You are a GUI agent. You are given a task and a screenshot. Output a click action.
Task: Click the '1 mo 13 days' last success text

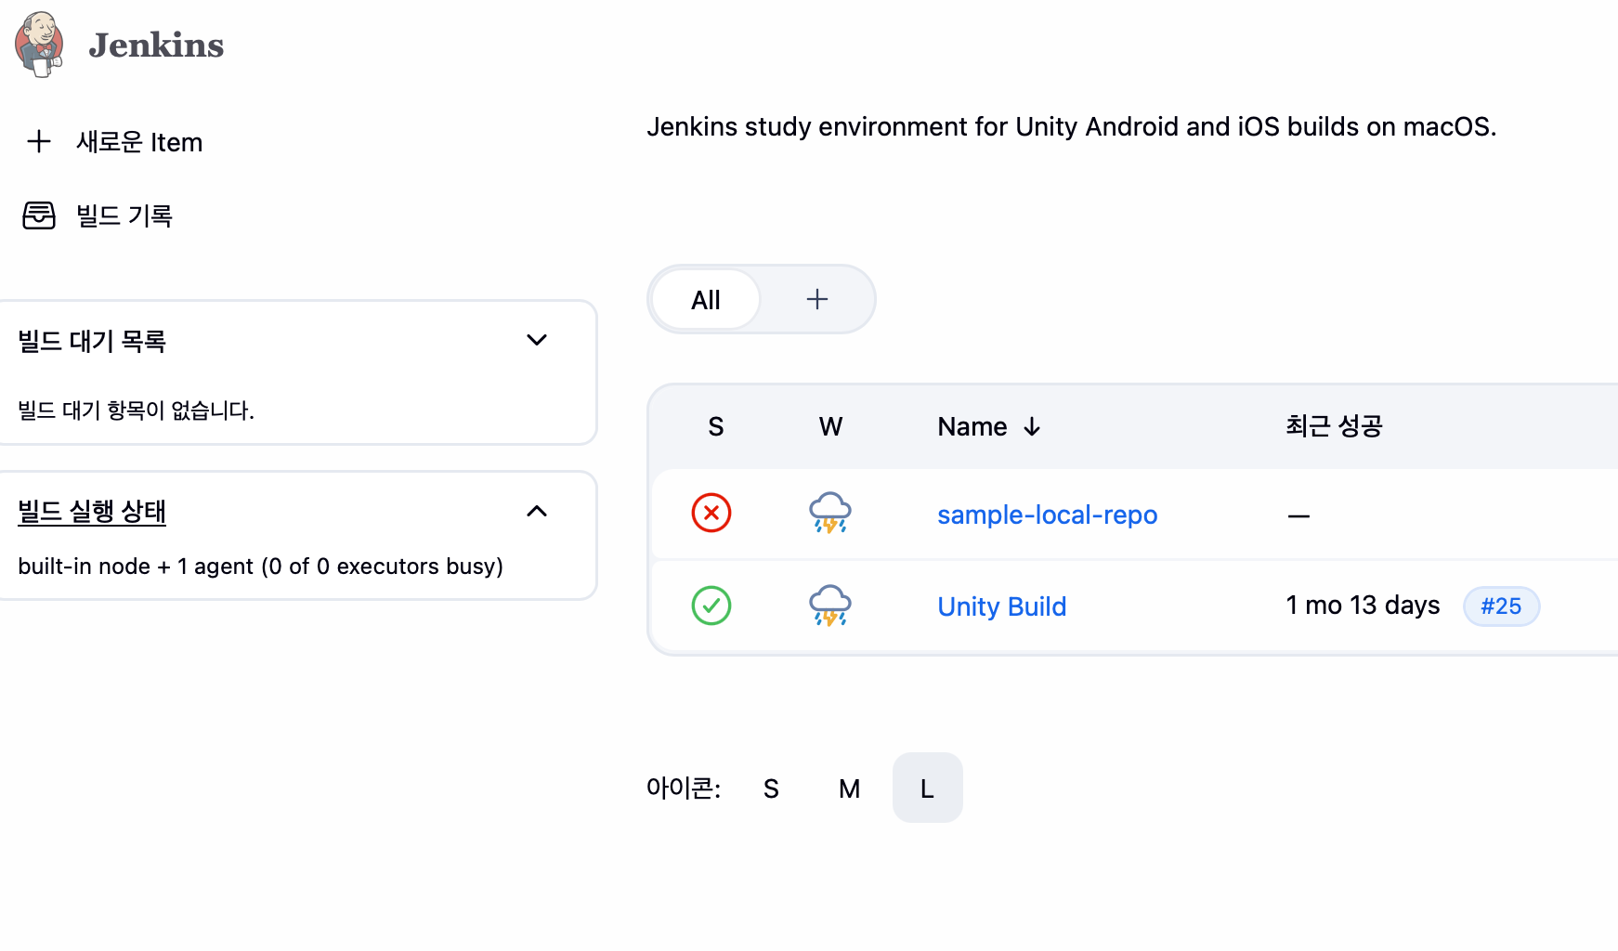click(x=1363, y=606)
